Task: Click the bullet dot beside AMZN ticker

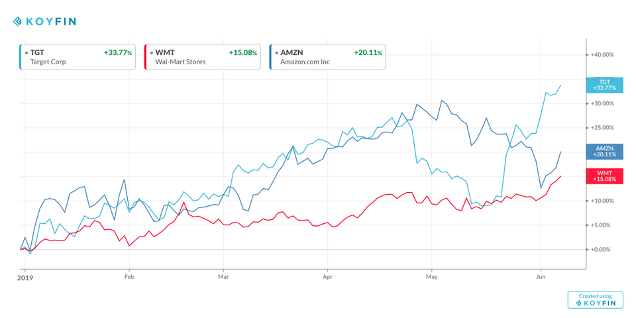Action: click(x=276, y=52)
